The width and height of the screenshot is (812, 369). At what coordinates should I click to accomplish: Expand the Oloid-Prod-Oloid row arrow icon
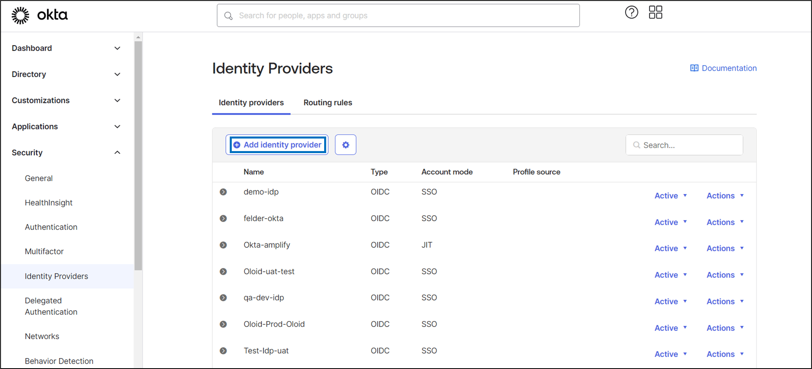coord(223,324)
